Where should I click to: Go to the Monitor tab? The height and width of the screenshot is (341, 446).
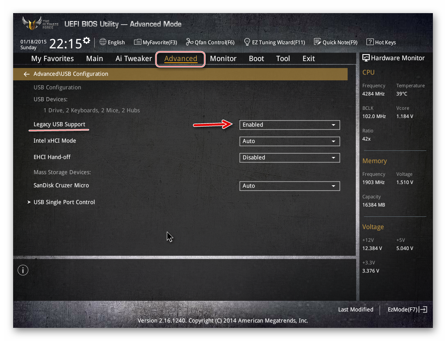223,59
